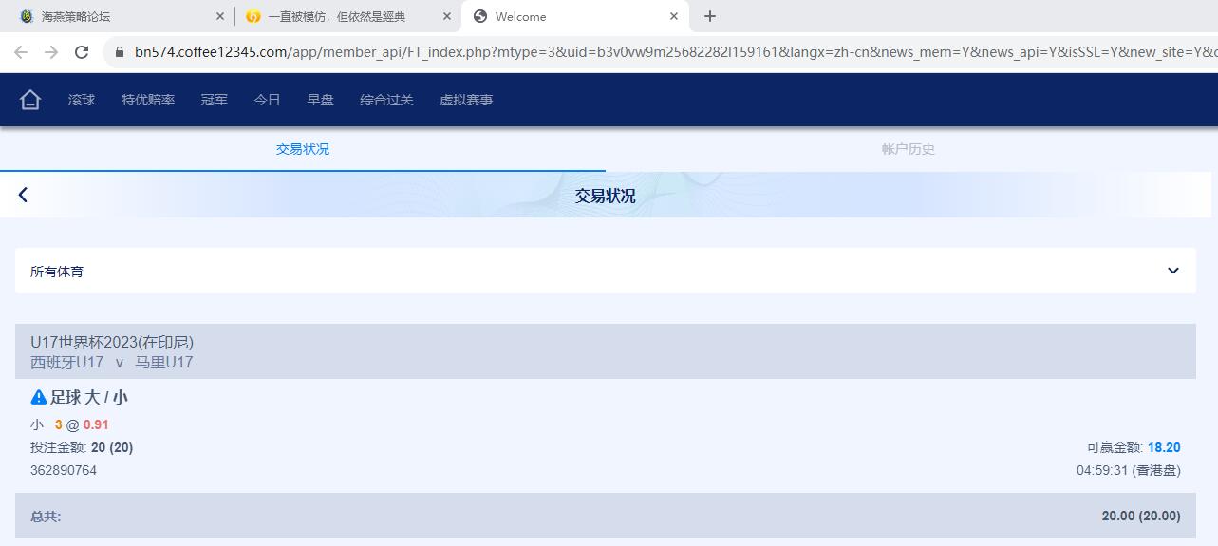Click the browser forward arrow

click(51, 52)
